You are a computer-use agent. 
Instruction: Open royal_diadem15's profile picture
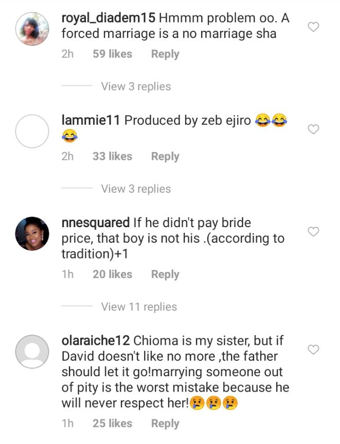coord(32,29)
